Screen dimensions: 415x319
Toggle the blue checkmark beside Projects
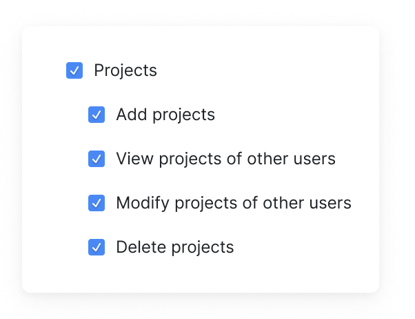[74, 70]
